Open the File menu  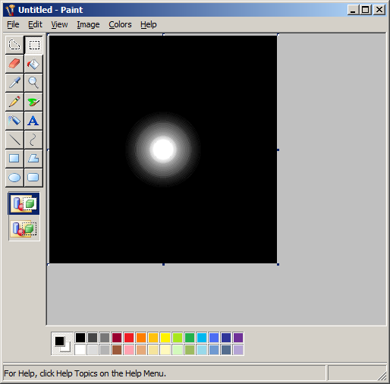coord(13,24)
